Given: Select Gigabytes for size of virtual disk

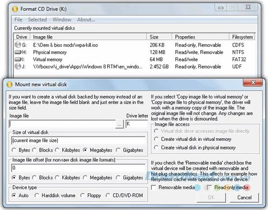Looking at the screenshot, I should pyautogui.click(x=118, y=150).
